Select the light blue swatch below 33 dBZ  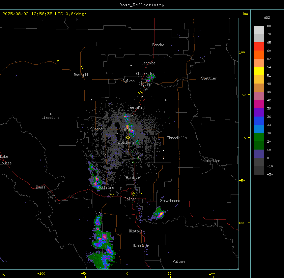click(259, 129)
